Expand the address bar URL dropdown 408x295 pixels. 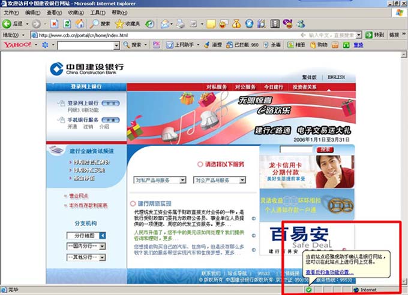pos(359,35)
